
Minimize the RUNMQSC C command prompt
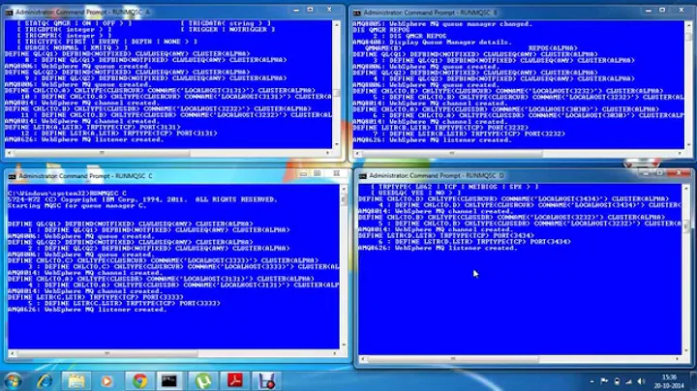[x=303, y=174]
